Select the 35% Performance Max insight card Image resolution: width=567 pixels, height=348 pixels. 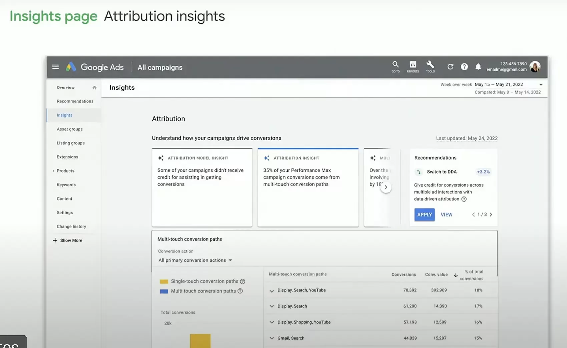pos(308,187)
